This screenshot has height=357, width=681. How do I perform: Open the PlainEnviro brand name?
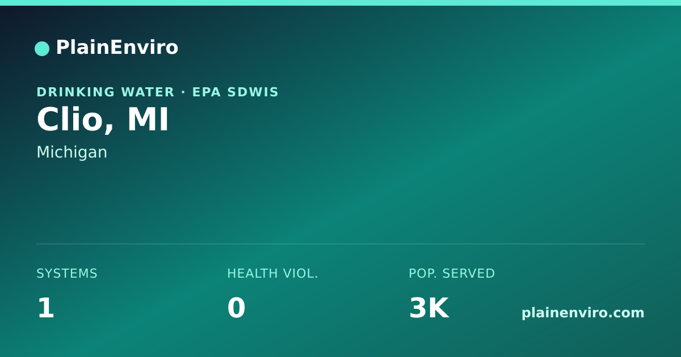pyautogui.click(x=117, y=48)
